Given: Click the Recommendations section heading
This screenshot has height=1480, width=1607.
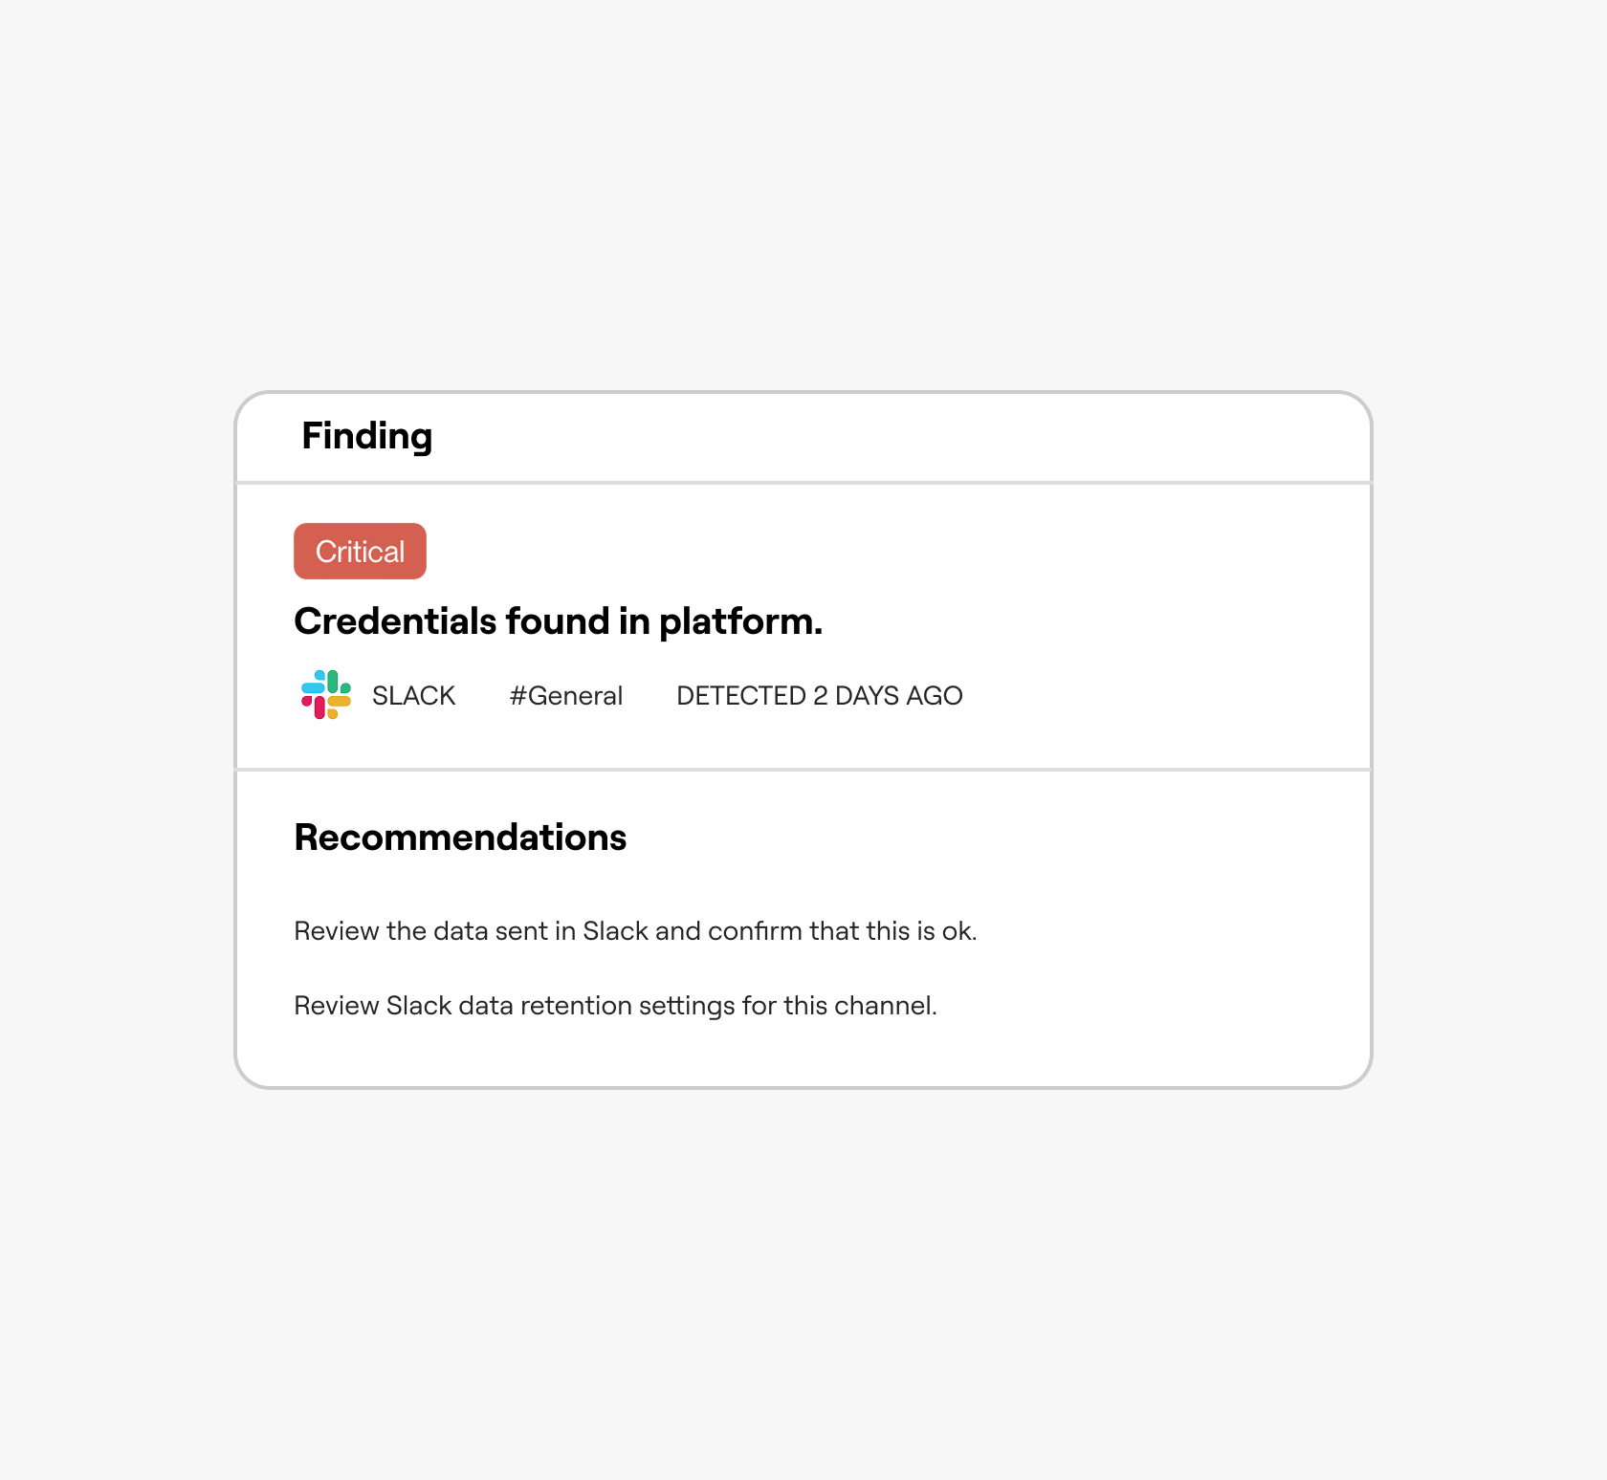Looking at the screenshot, I should pyautogui.click(x=460, y=838).
